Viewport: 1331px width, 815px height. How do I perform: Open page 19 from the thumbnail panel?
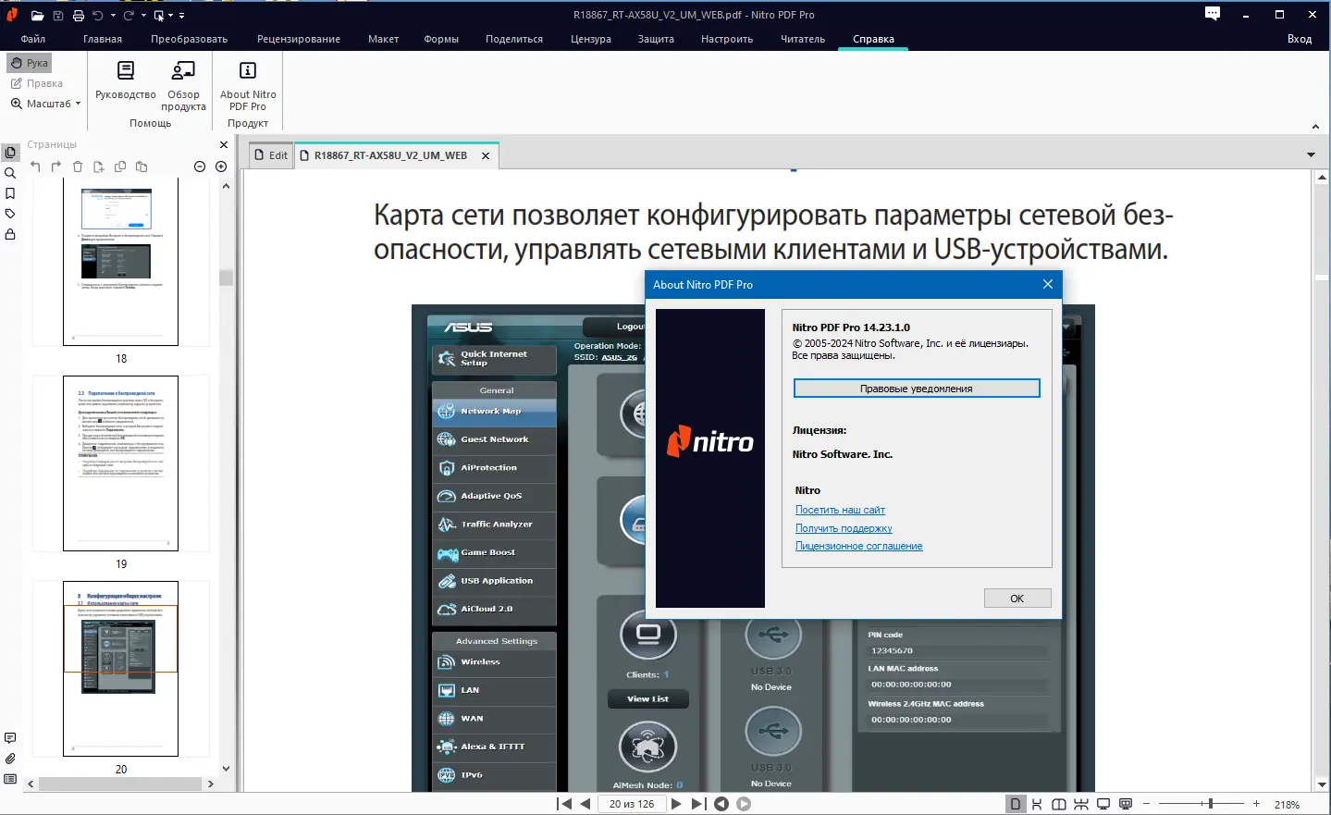(x=120, y=462)
